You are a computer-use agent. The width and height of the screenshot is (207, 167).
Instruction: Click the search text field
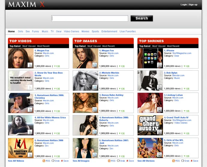click(89, 19)
